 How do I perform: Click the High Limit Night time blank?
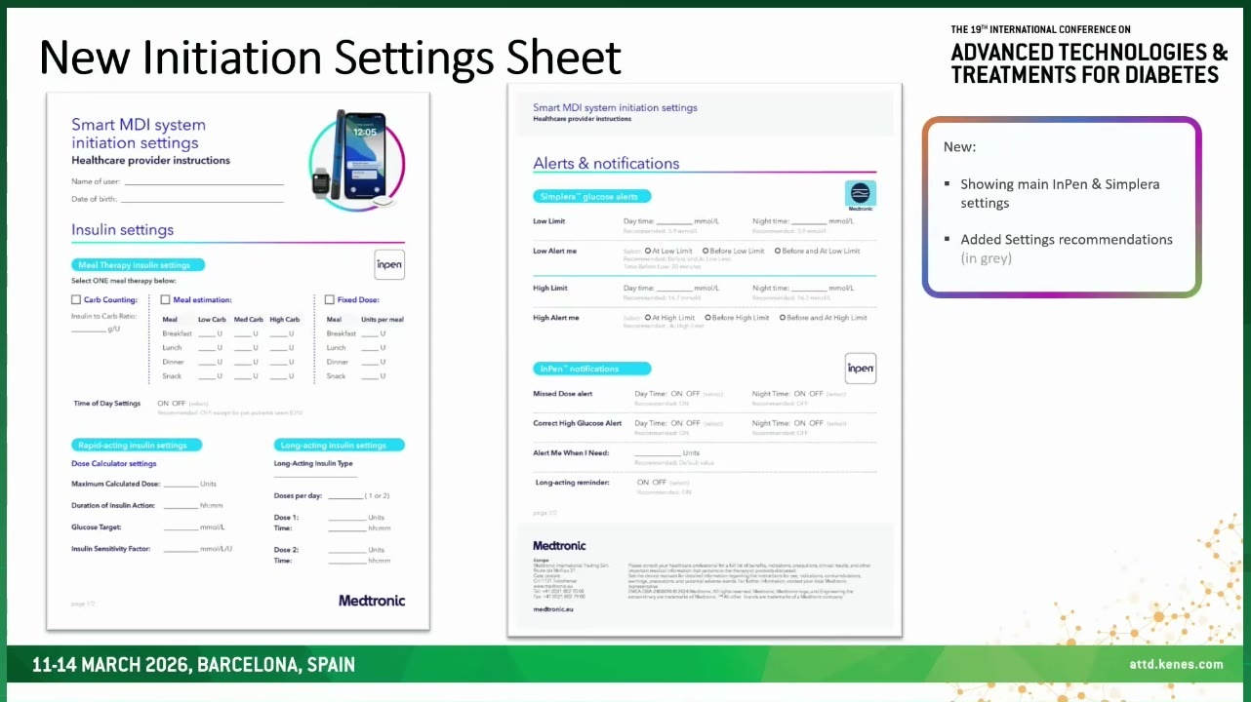point(809,289)
